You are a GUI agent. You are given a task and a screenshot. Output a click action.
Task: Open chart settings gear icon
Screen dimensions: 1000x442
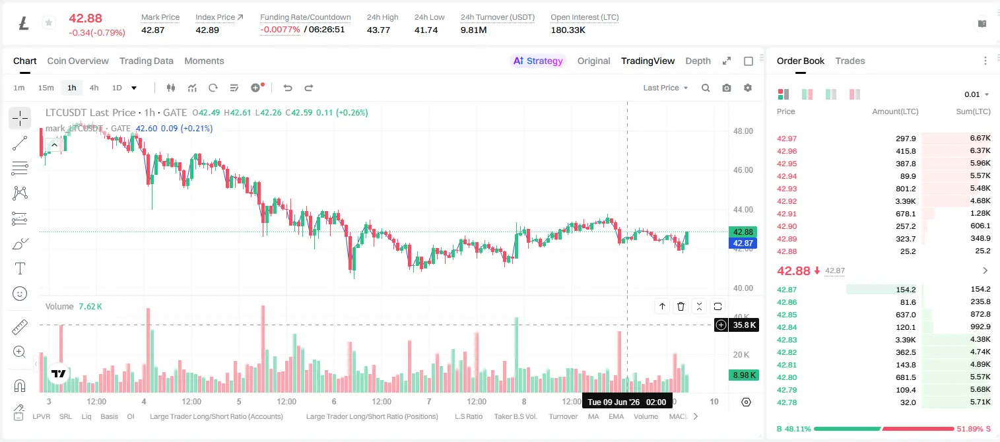click(x=748, y=88)
